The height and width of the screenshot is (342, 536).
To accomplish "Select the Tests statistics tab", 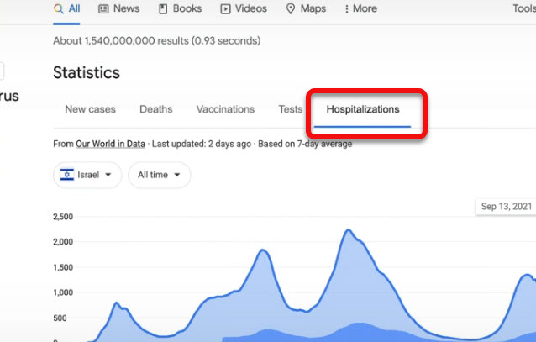I will coord(290,109).
